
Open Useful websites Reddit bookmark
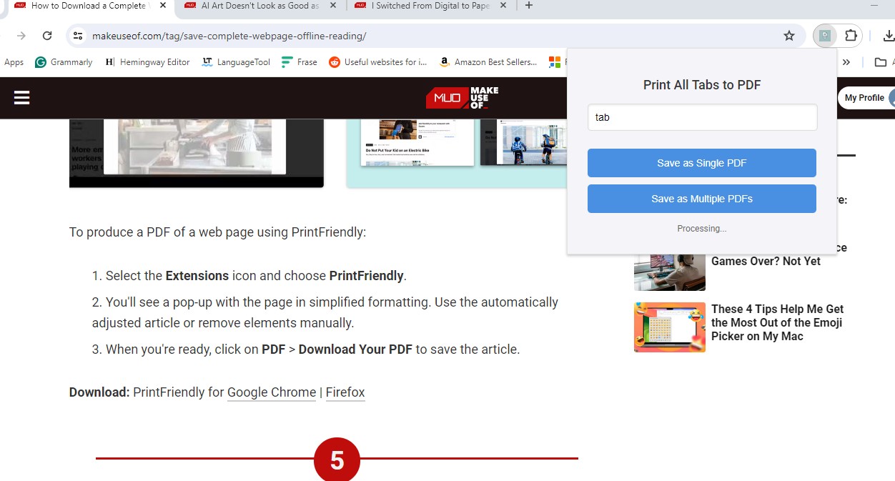pyautogui.click(x=378, y=62)
